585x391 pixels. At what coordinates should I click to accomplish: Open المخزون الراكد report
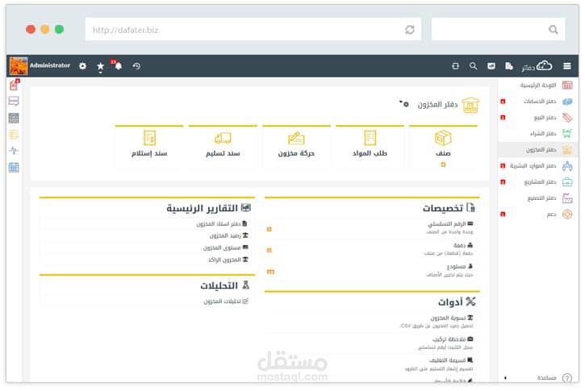tap(224, 260)
